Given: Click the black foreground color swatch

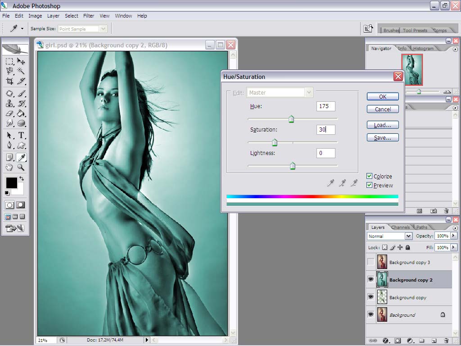Looking at the screenshot, I should [x=11, y=183].
